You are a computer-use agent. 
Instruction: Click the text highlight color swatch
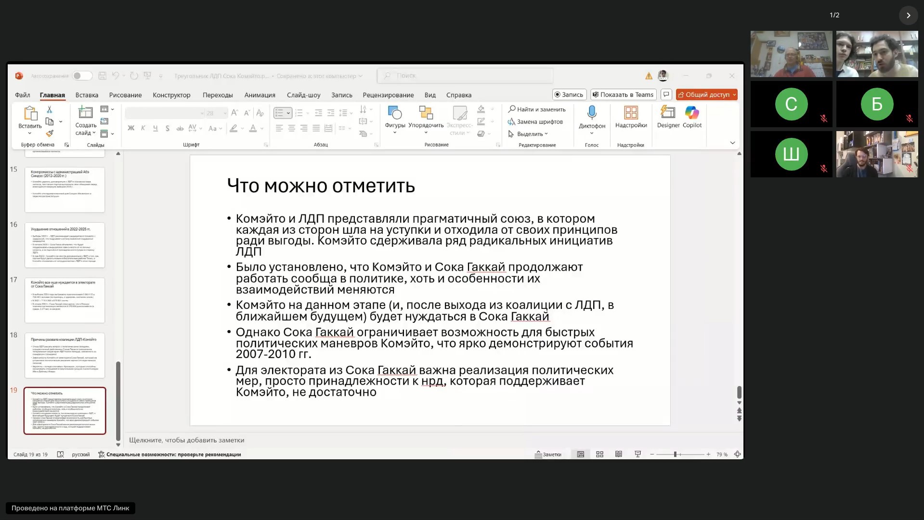234,128
